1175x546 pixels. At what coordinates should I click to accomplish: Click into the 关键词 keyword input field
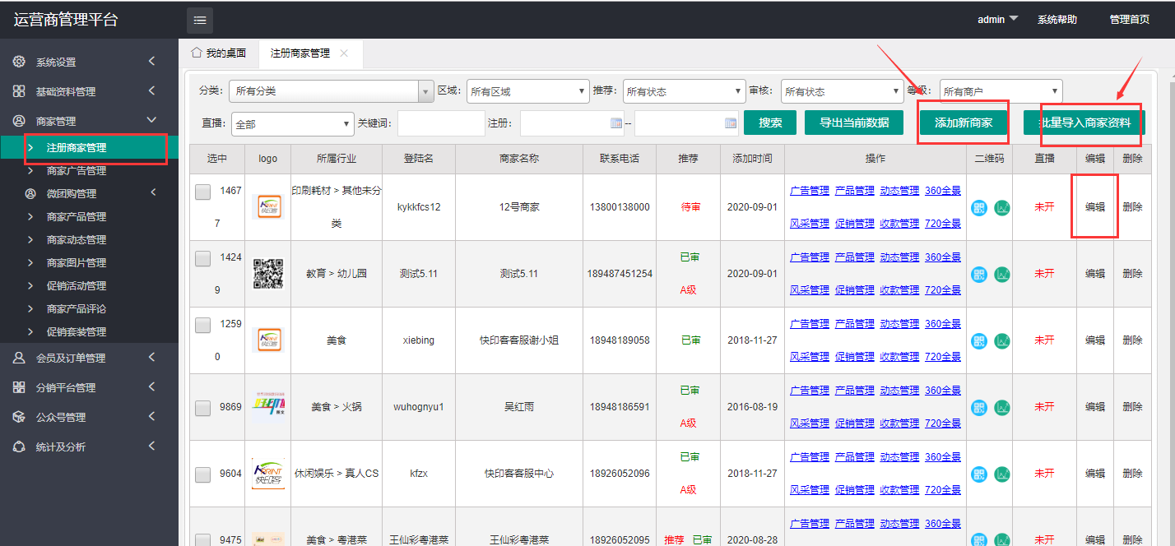tap(440, 123)
